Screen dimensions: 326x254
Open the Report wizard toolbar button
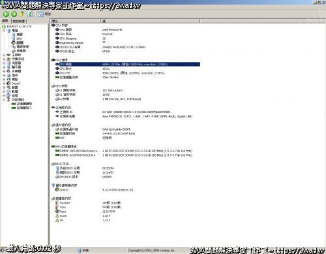[44, 14]
